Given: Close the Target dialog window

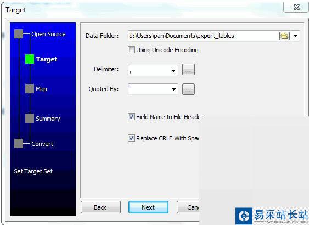Looking at the screenshot, I should click(x=296, y=7).
